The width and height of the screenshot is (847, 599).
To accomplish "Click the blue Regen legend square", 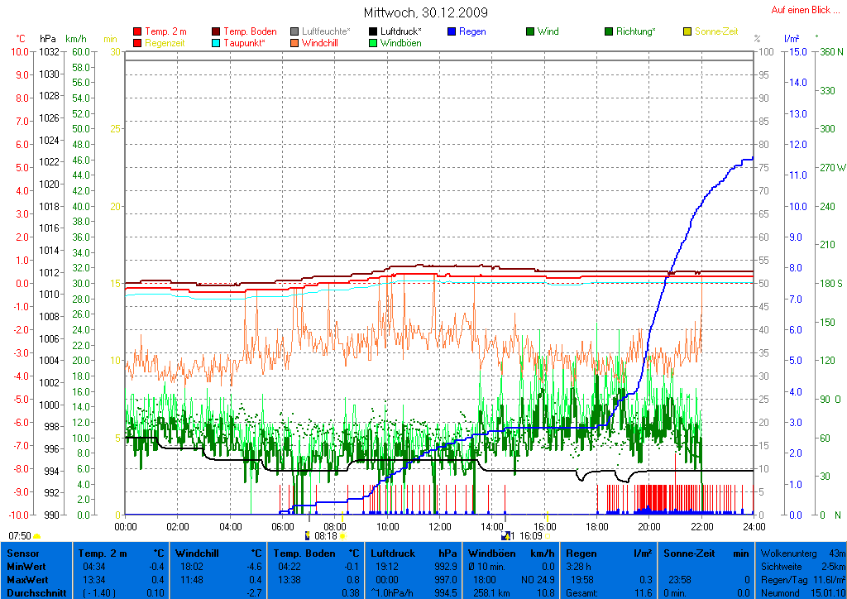I will tap(452, 31).
